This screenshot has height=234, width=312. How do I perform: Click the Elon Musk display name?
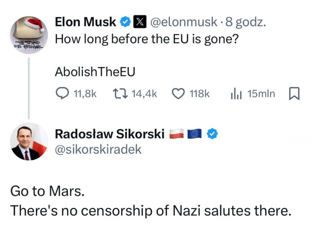coord(85,22)
